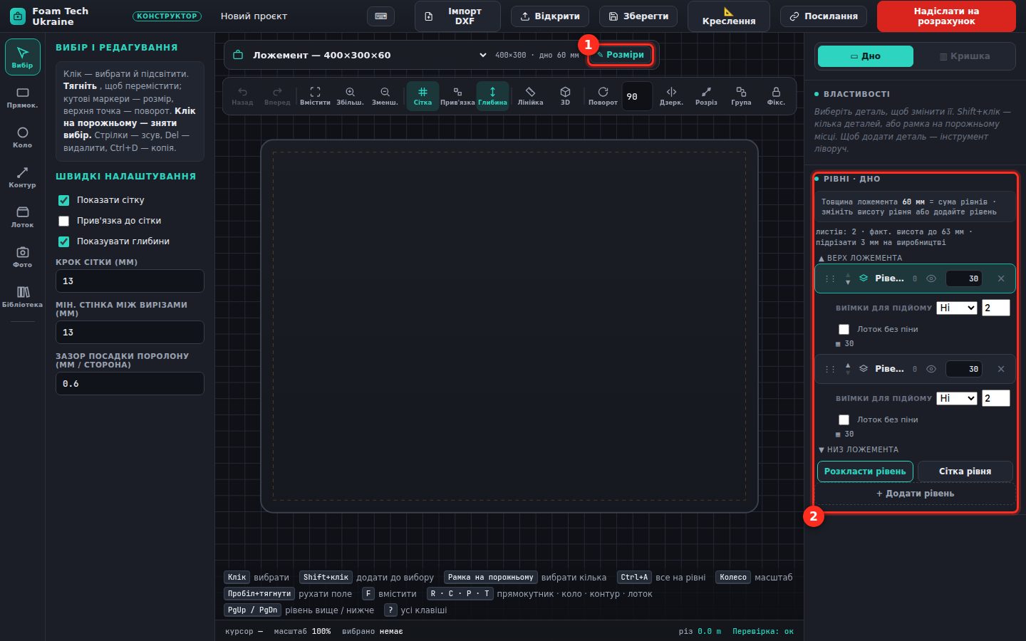Click the keyboard shortcuts icon button

380,16
